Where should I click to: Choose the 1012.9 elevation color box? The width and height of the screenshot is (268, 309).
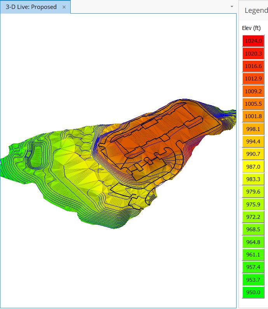pyautogui.click(x=253, y=79)
